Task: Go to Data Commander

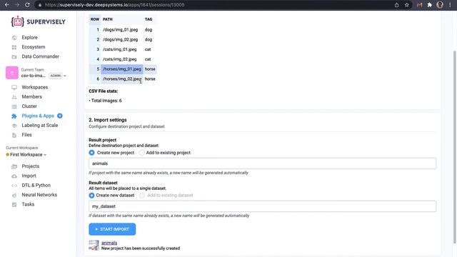Action: (40, 56)
